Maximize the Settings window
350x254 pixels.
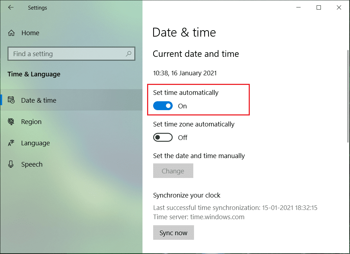pyautogui.click(x=319, y=7)
